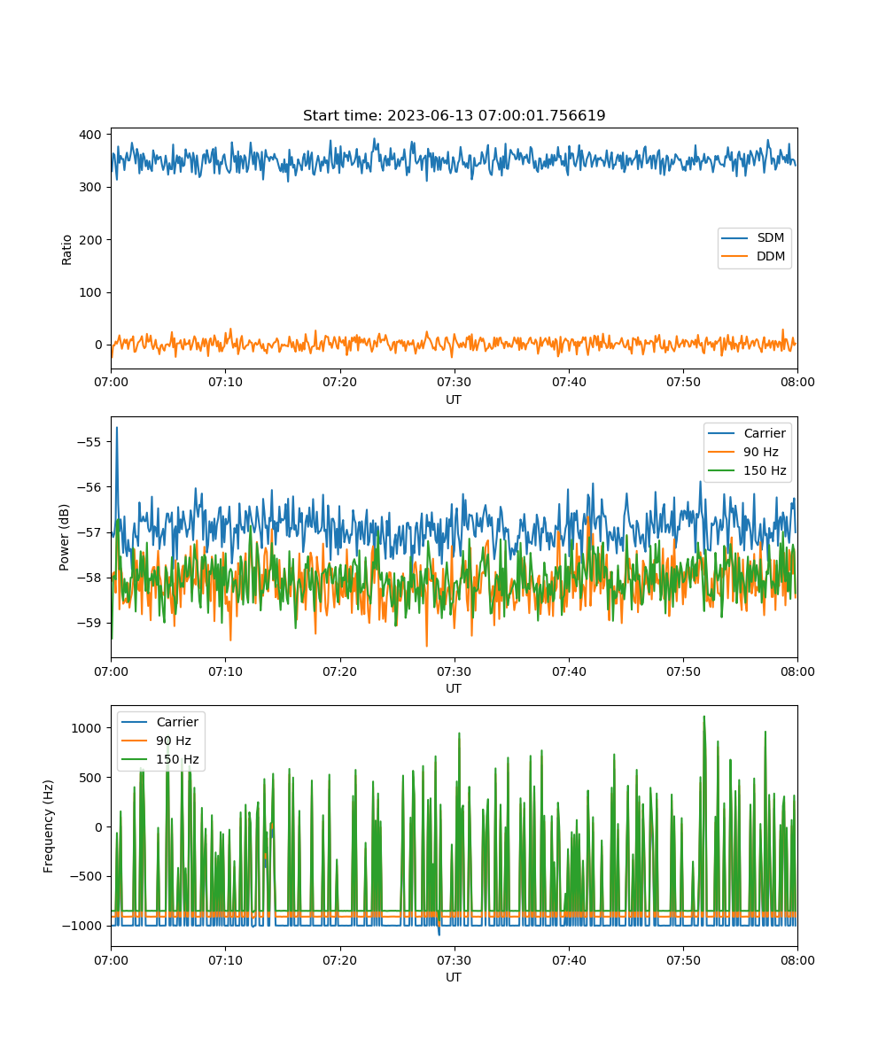Click the UT label under the Power plot
This screenshot has width=886, height=1063.
[454, 688]
